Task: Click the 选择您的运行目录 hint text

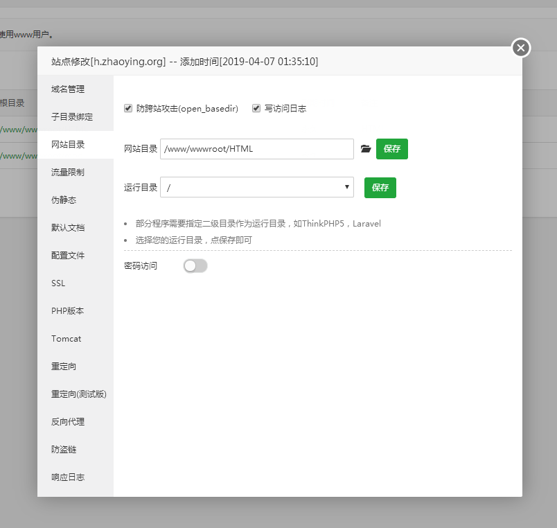Action: (193, 240)
